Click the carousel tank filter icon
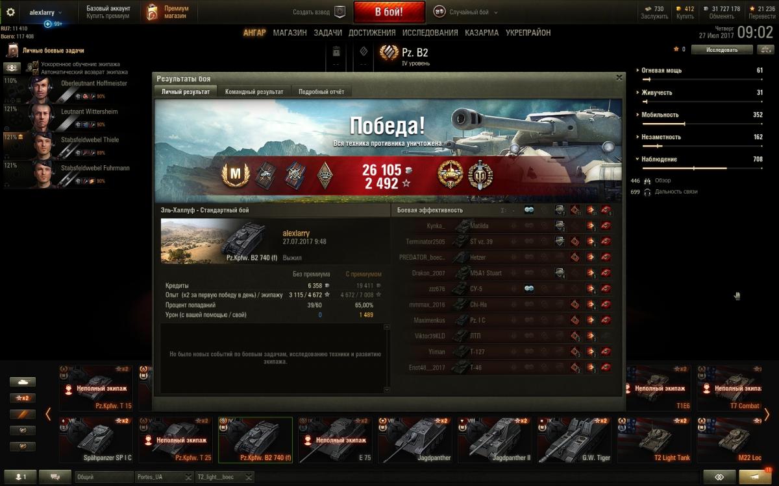The width and height of the screenshot is (779, 486). click(23, 382)
